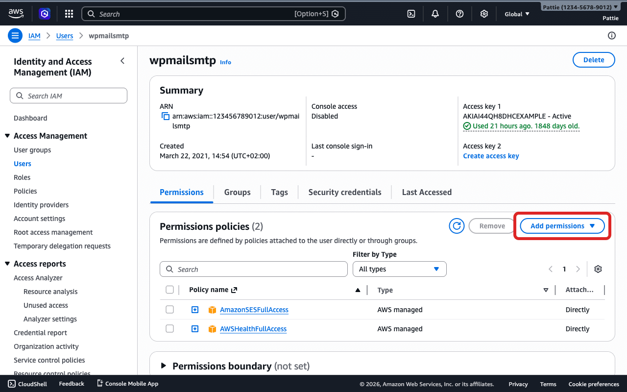Screen dimensions: 627x392
Task: Open Feedback in the footer
Action: tap(72, 384)
